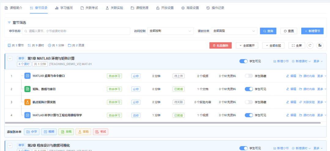Click the folder icon beside 共 2 资源
This screenshot has width=330, height=151.
coord(69,45)
